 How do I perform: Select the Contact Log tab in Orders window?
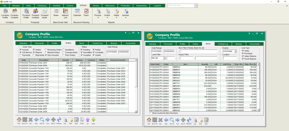[x=97, y=43]
